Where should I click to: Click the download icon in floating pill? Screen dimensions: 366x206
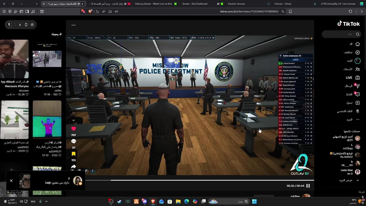pyautogui.click(x=20, y=25)
